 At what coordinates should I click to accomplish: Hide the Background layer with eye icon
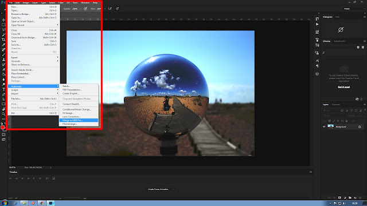point(324,127)
